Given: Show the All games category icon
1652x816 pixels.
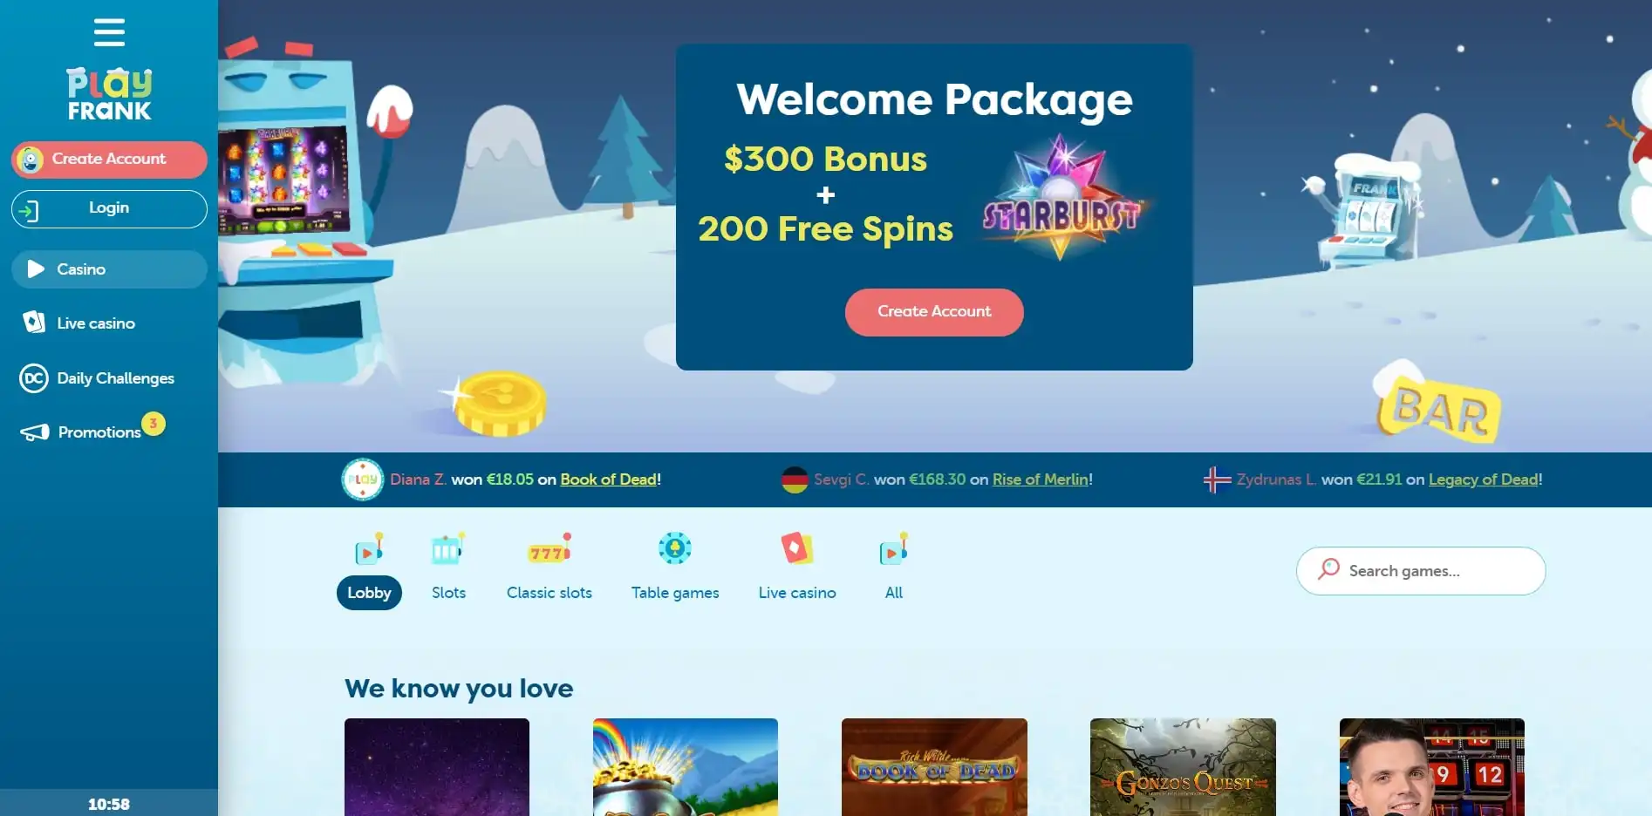Looking at the screenshot, I should click(x=894, y=549).
